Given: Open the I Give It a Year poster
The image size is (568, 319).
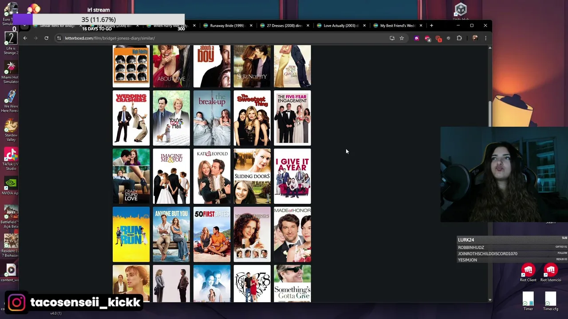Looking at the screenshot, I should pyautogui.click(x=292, y=176).
